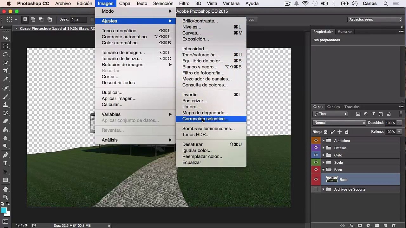Collapse the Base group folder
The height and width of the screenshot is (228, 406).
click(324, 170)
